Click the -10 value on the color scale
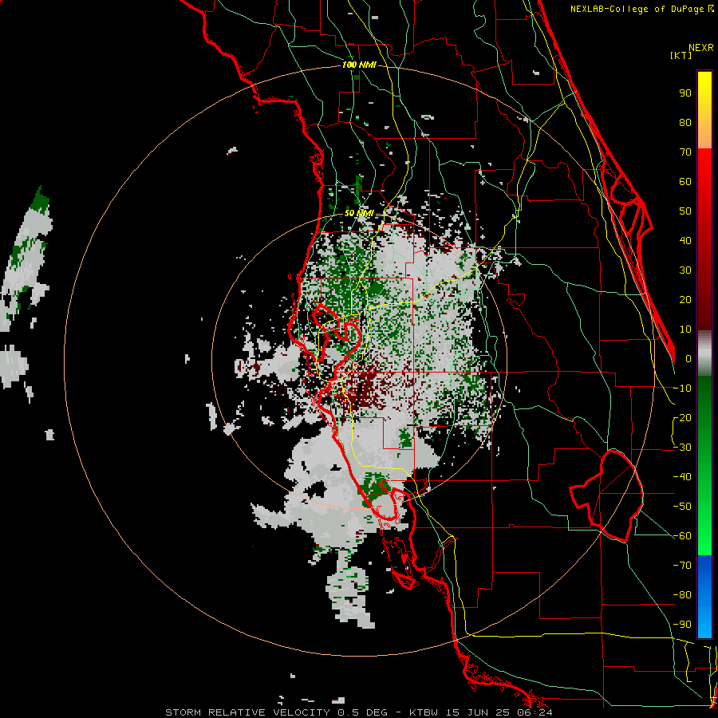Viewport: 718px width, 718px height. (x=682, y=389)
